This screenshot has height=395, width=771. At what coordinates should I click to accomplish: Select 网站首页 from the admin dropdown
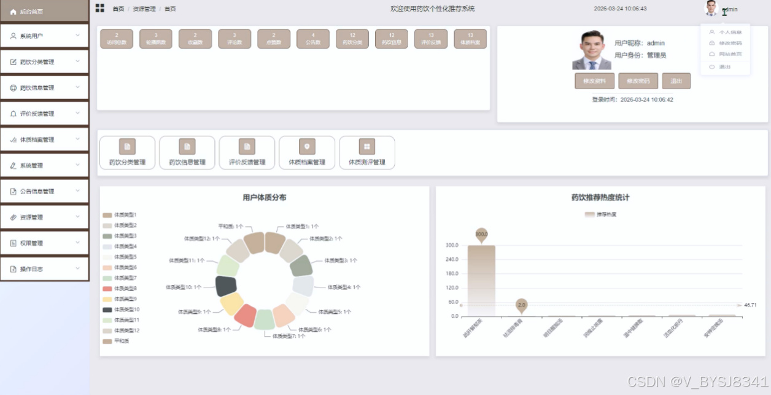725,54
